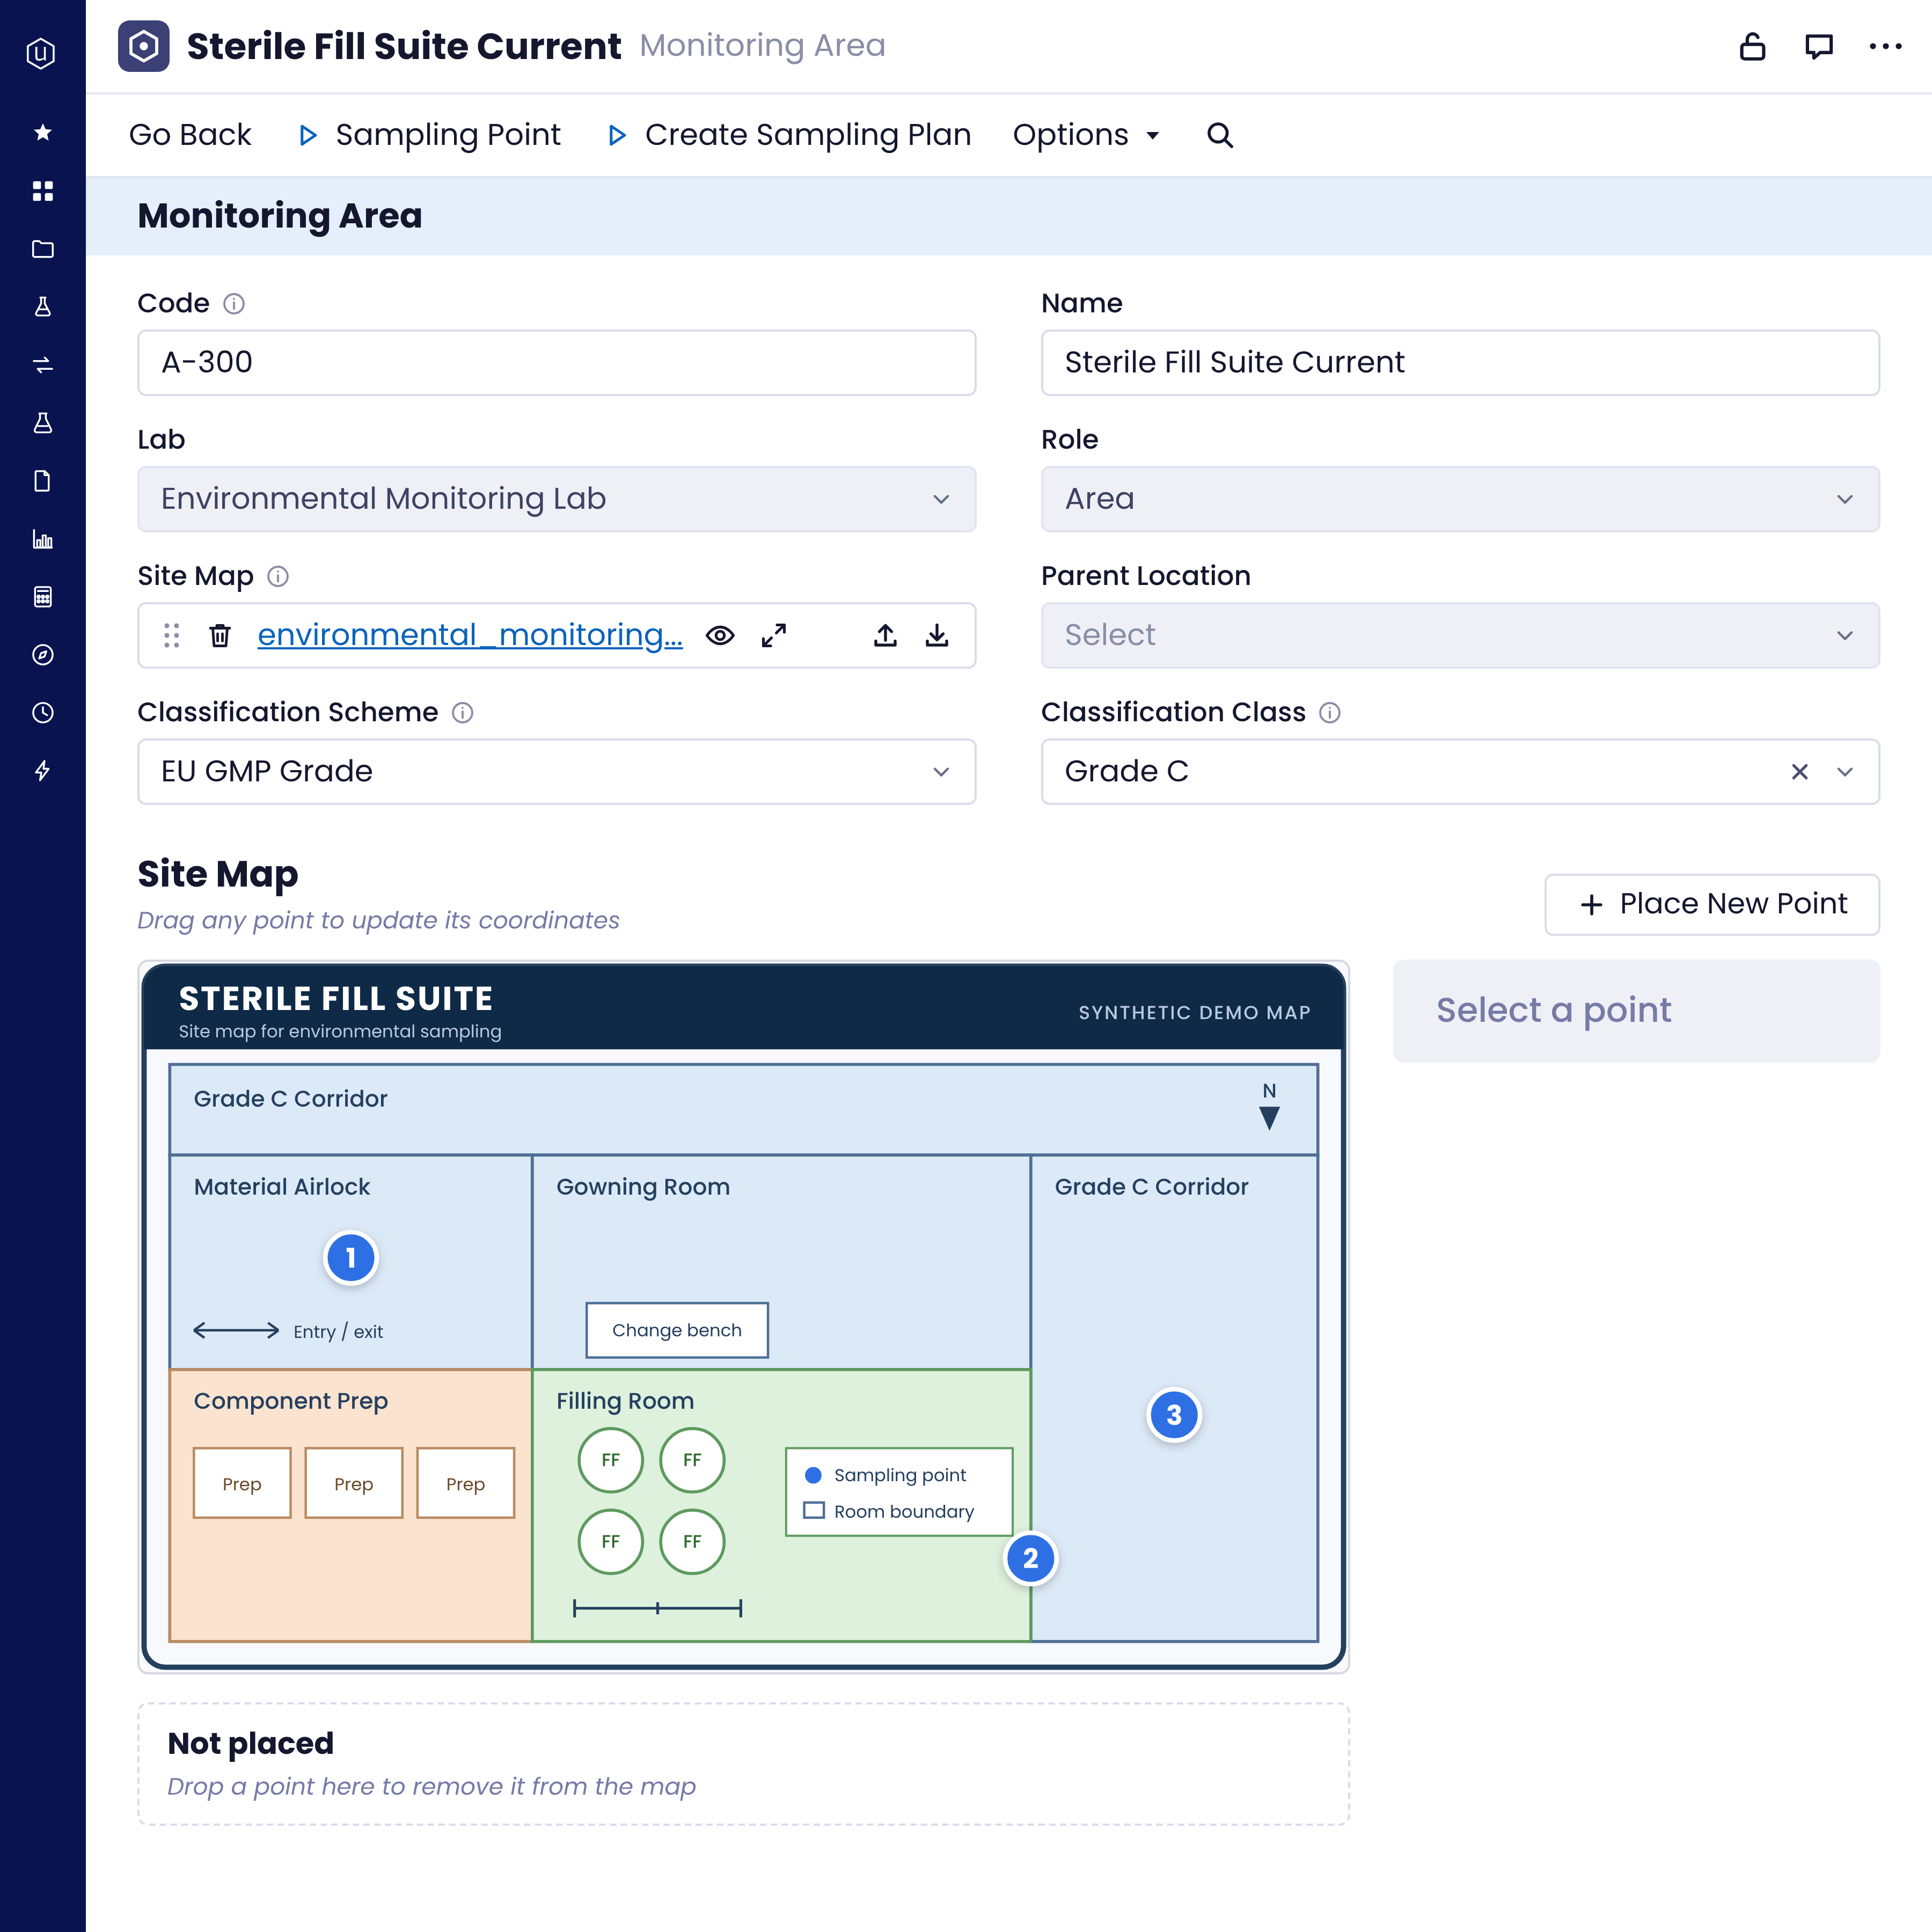
Task: Open the Lab dropdown
Action: click(x=556, y=498)
